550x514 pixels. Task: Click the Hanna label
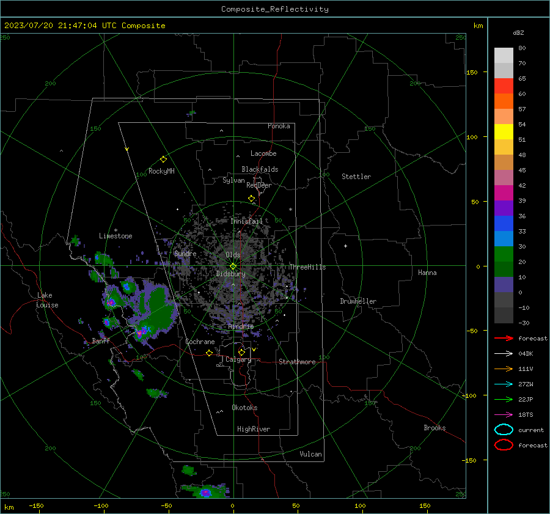tap(427, 273)
